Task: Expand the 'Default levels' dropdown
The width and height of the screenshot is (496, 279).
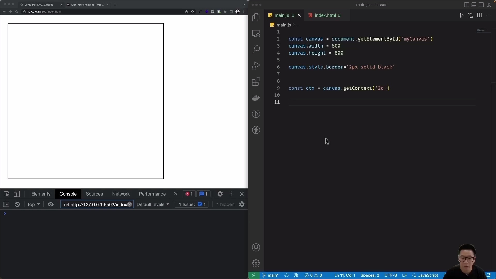Action: click(x=153, y=204)
